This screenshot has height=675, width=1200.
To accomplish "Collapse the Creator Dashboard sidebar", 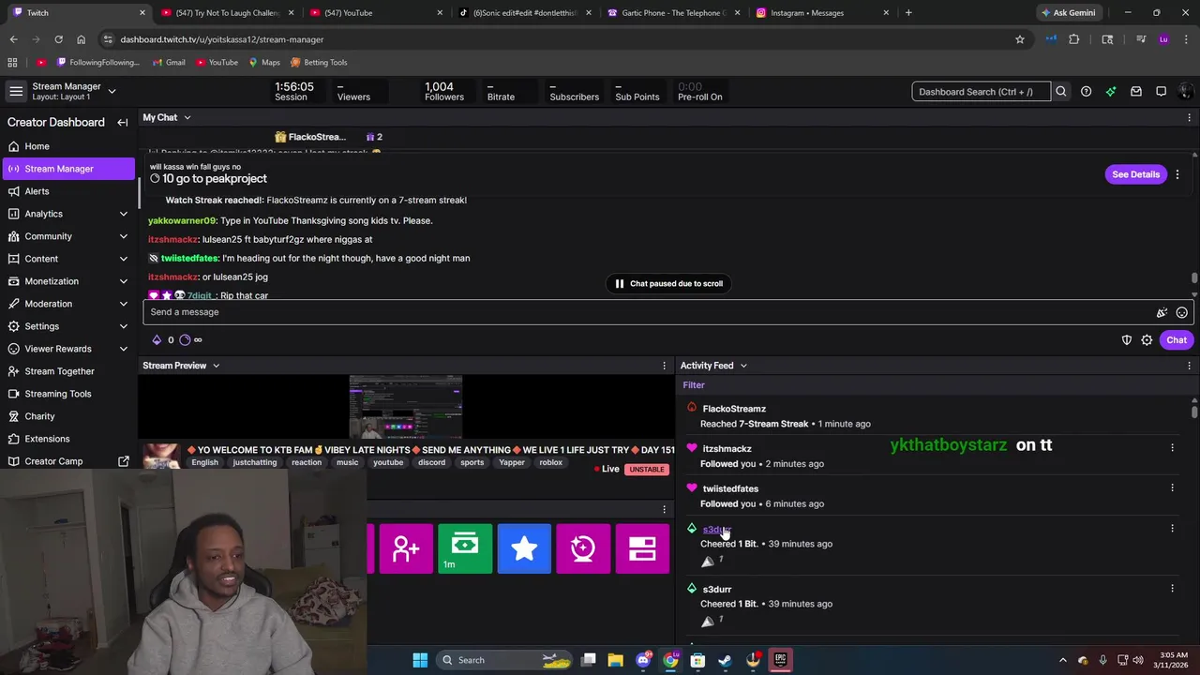I will 122,123.
